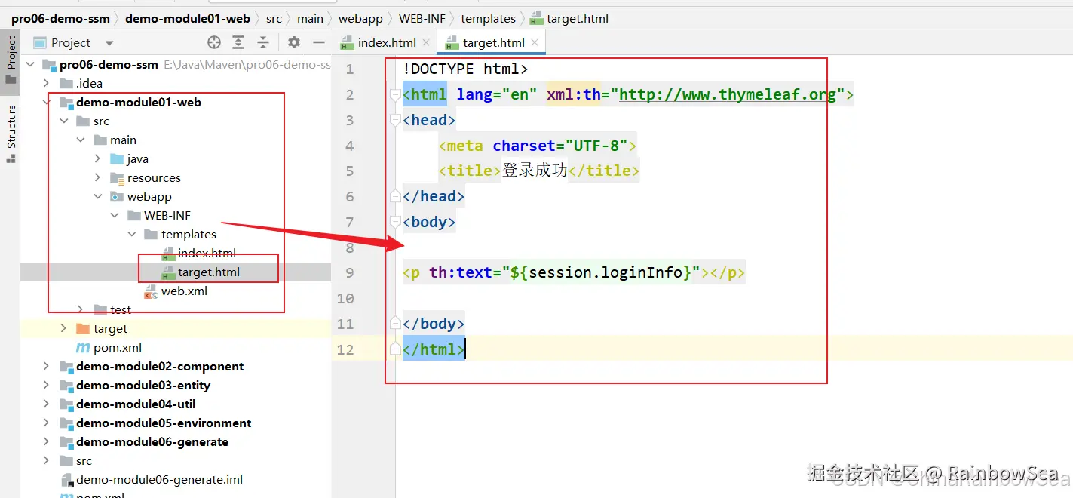The height and width of the screenshot is (498, 1073).
Task: Expand demo-module05-environment module
Action: 47,423
